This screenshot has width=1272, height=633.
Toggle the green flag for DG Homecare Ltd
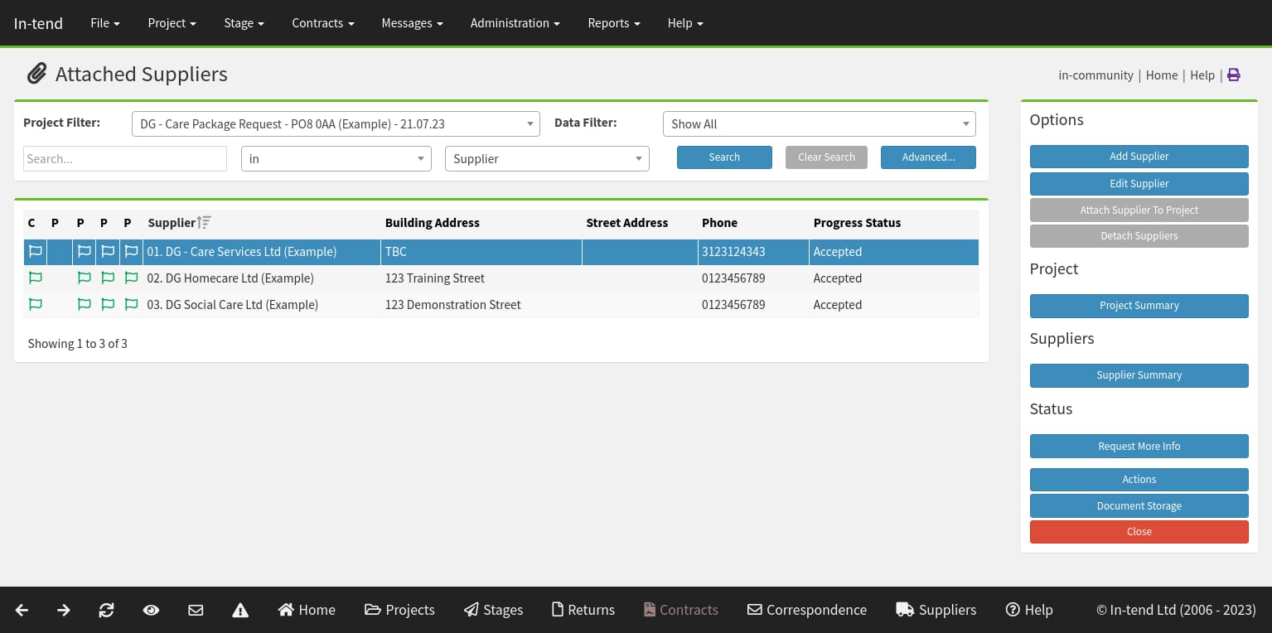(x=35, y=278)
